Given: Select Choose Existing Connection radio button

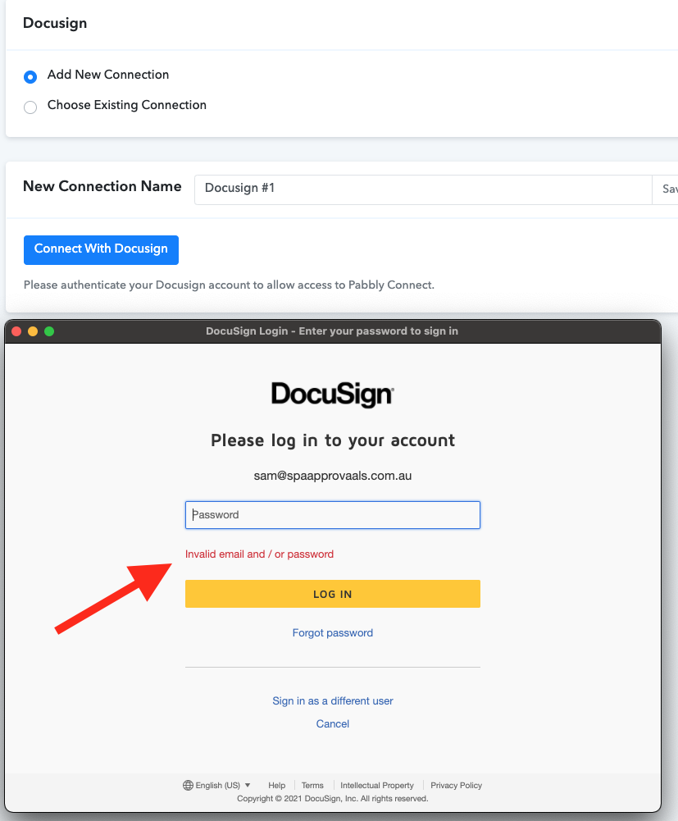Looking at the screenshot, I should (30, 107).
